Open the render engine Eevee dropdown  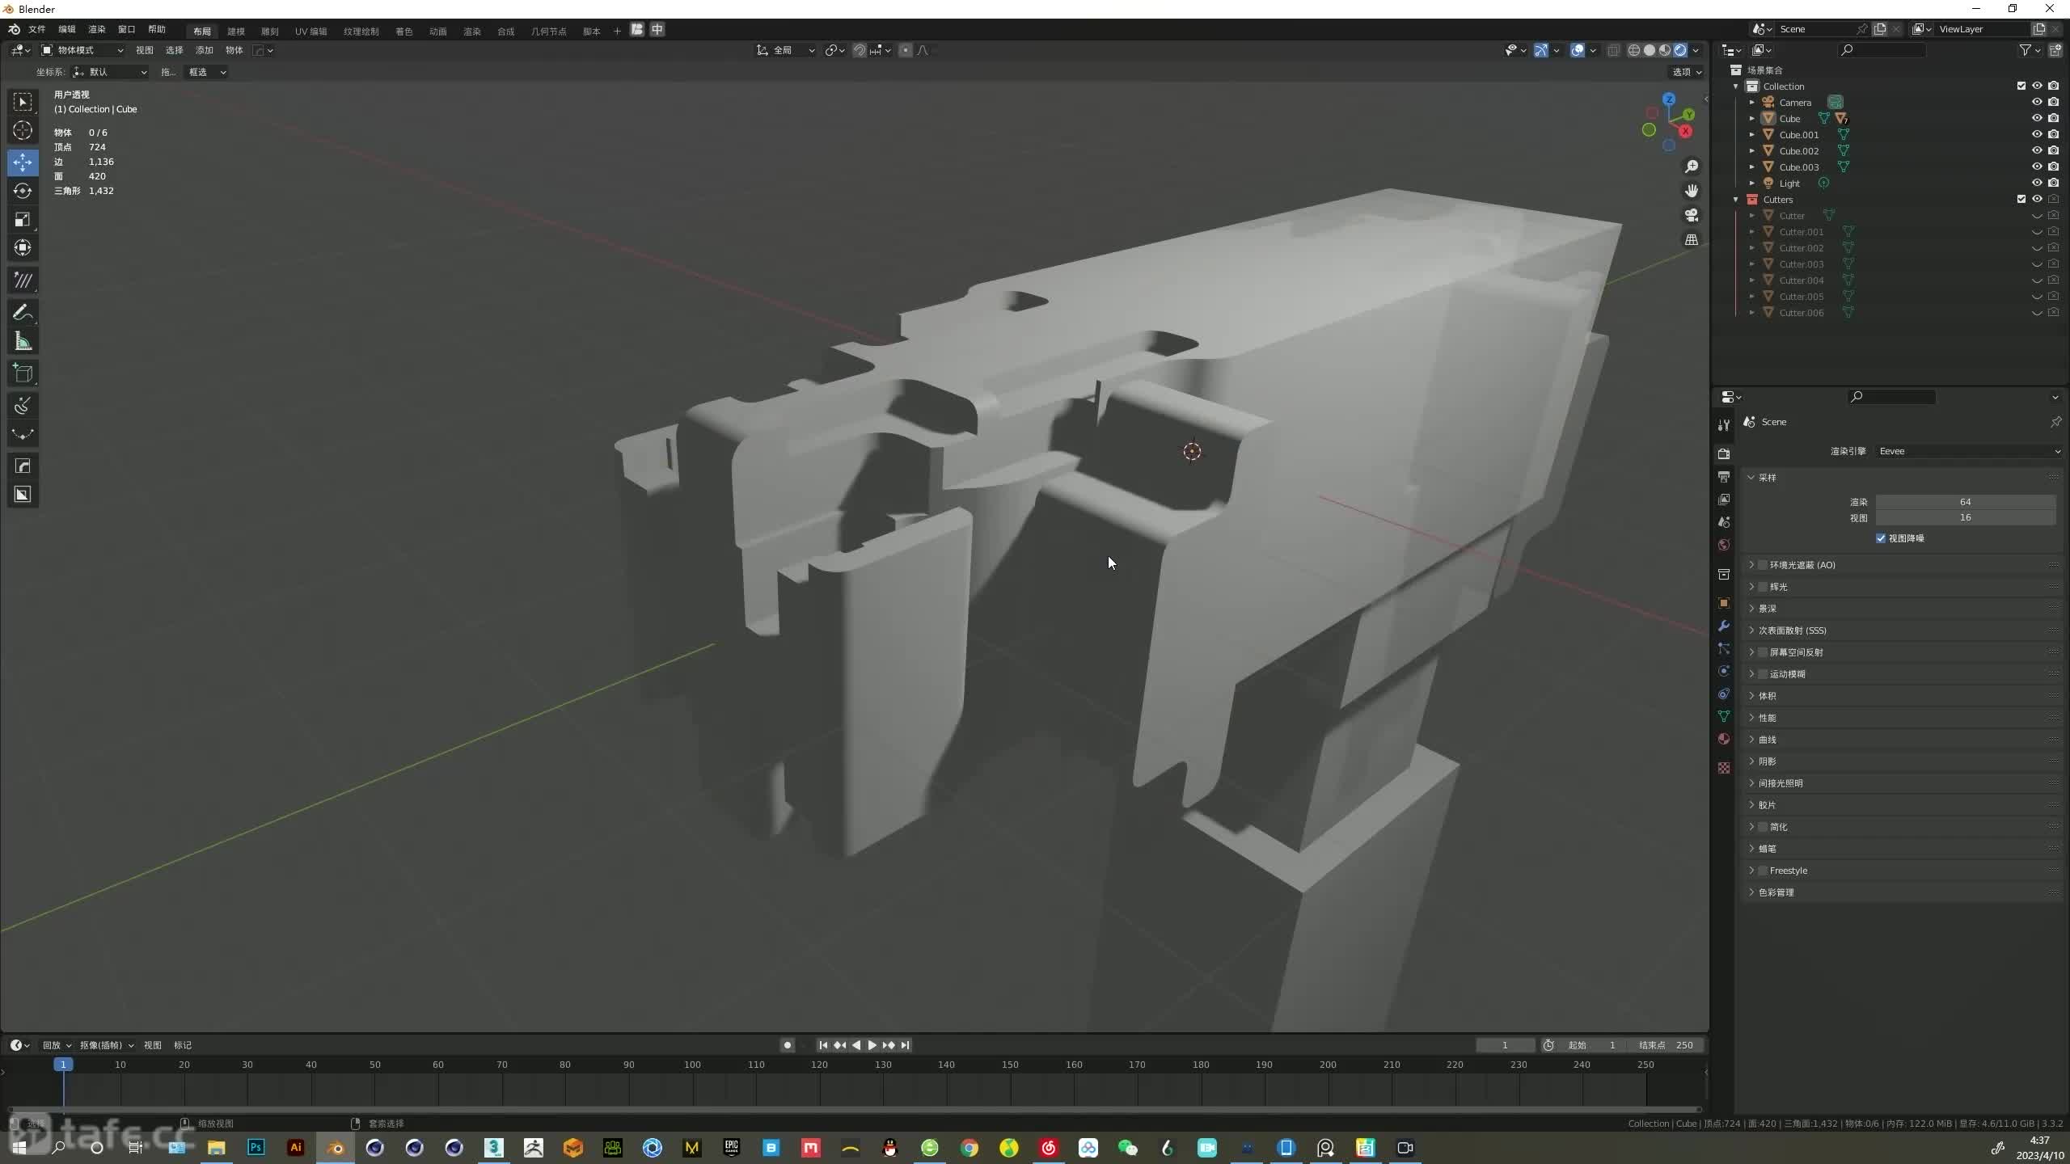[x=1969, y=451]
